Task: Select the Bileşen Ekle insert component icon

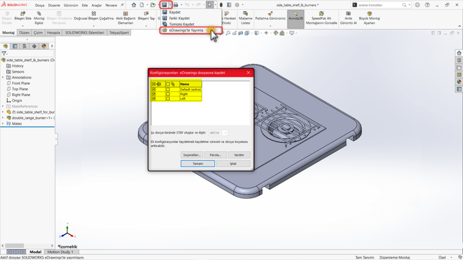Action: coord(23,18)
